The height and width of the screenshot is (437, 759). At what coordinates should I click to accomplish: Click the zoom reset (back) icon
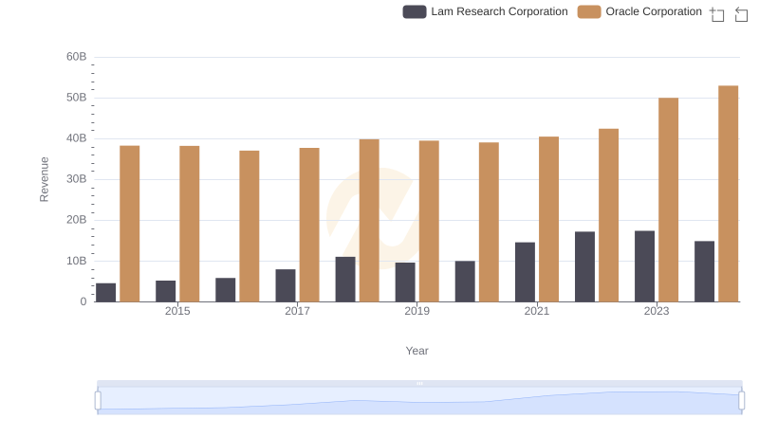pos(741,14)
